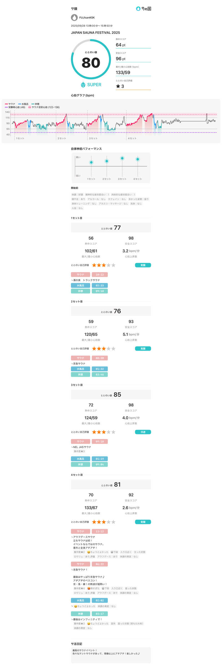Click the FUJIsanKSK avatar icon
Screen dimensions: 222x670
[x=74, y=18]
